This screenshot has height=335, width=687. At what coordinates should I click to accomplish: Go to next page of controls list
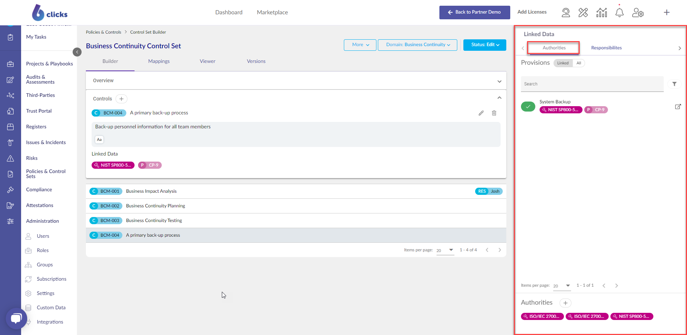click(500, 250)
